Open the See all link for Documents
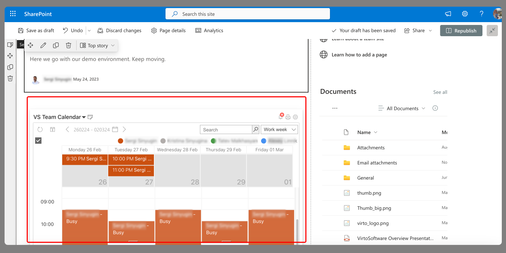The image size is (506, 253). click(x=440, y=92)
